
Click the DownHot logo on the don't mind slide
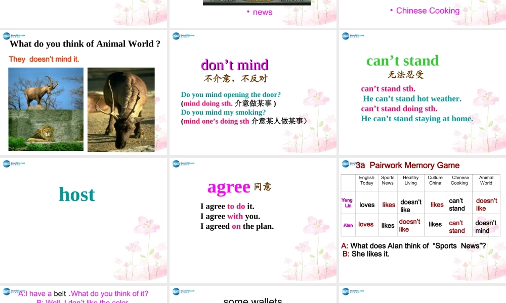point(176,35)
